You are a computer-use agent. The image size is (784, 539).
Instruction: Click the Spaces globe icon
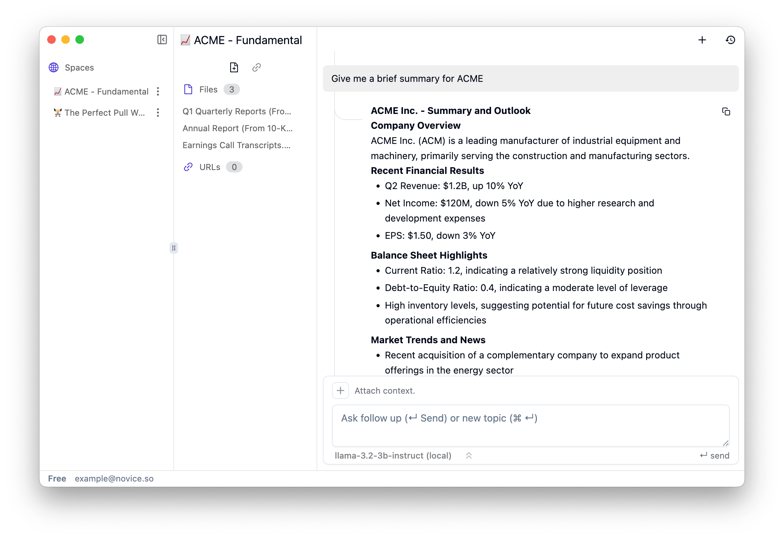pos(54,67)
